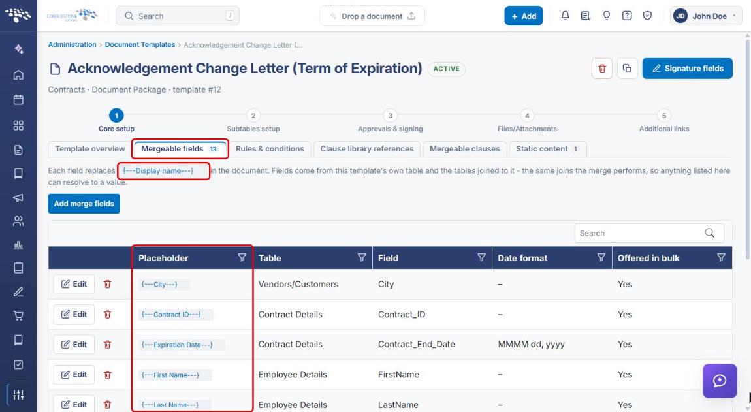This screenshot has height=412, width=751.
Task: Edit the Contract ID row
Action: point(74,314)
